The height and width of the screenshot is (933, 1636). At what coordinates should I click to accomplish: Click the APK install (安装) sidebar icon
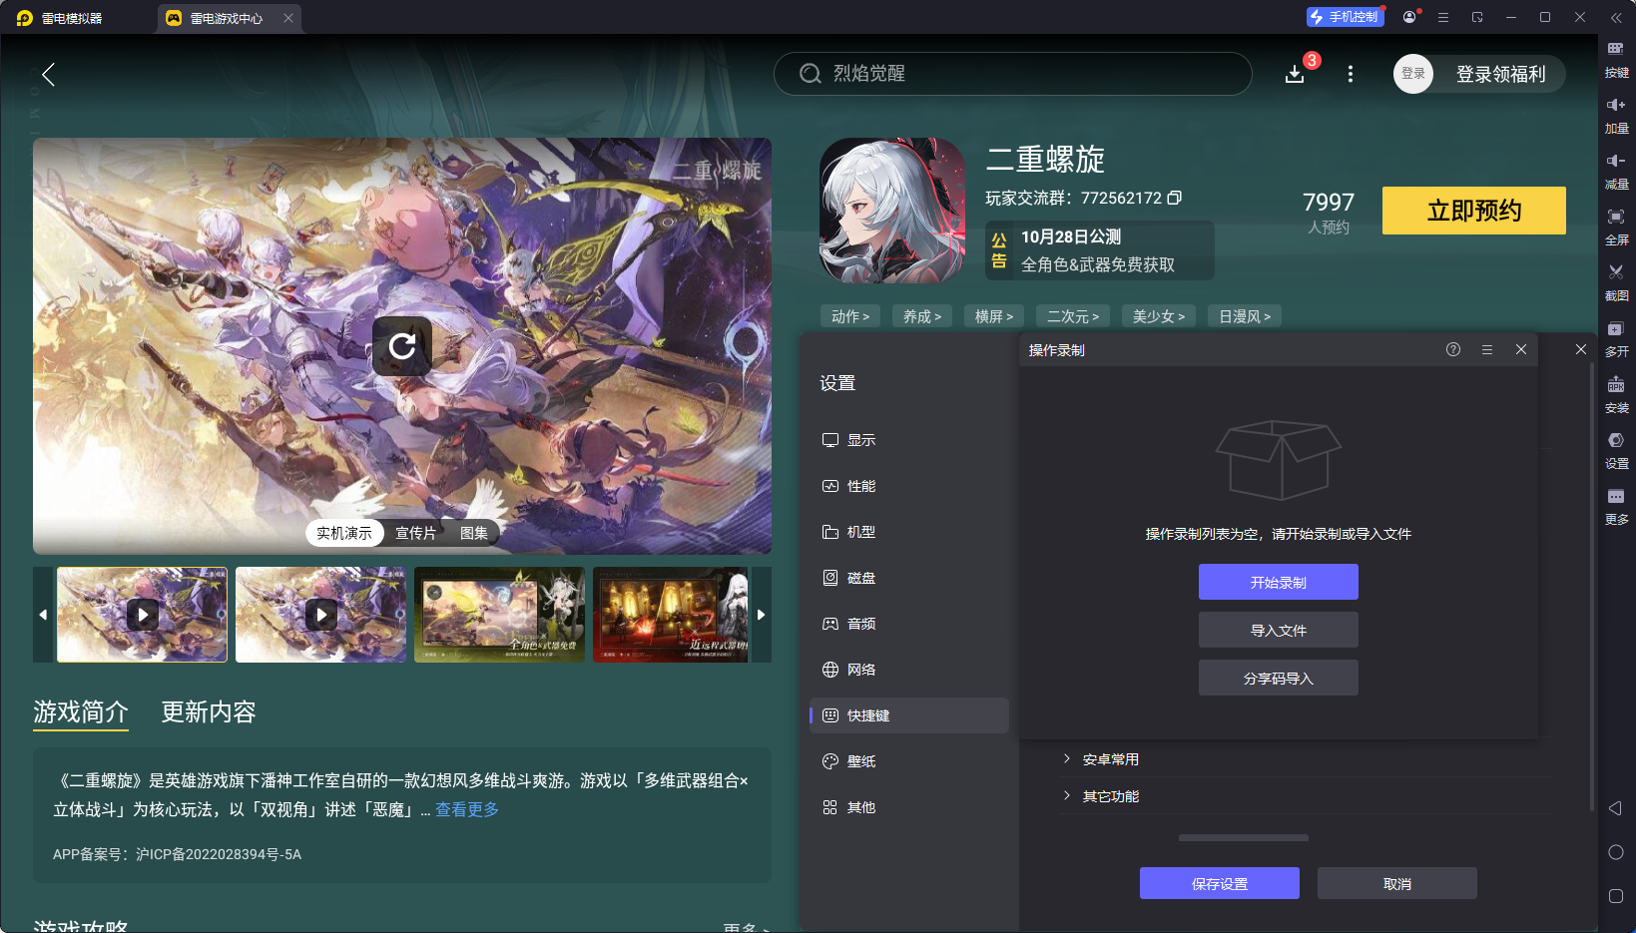(1617, 394)
